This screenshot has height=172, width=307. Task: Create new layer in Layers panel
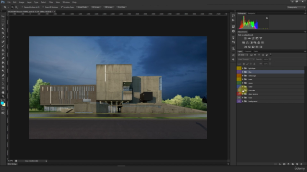(x=297, y=164)
